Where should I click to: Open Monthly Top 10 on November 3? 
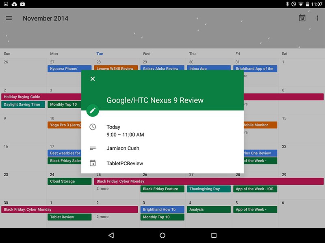point(65,104)
